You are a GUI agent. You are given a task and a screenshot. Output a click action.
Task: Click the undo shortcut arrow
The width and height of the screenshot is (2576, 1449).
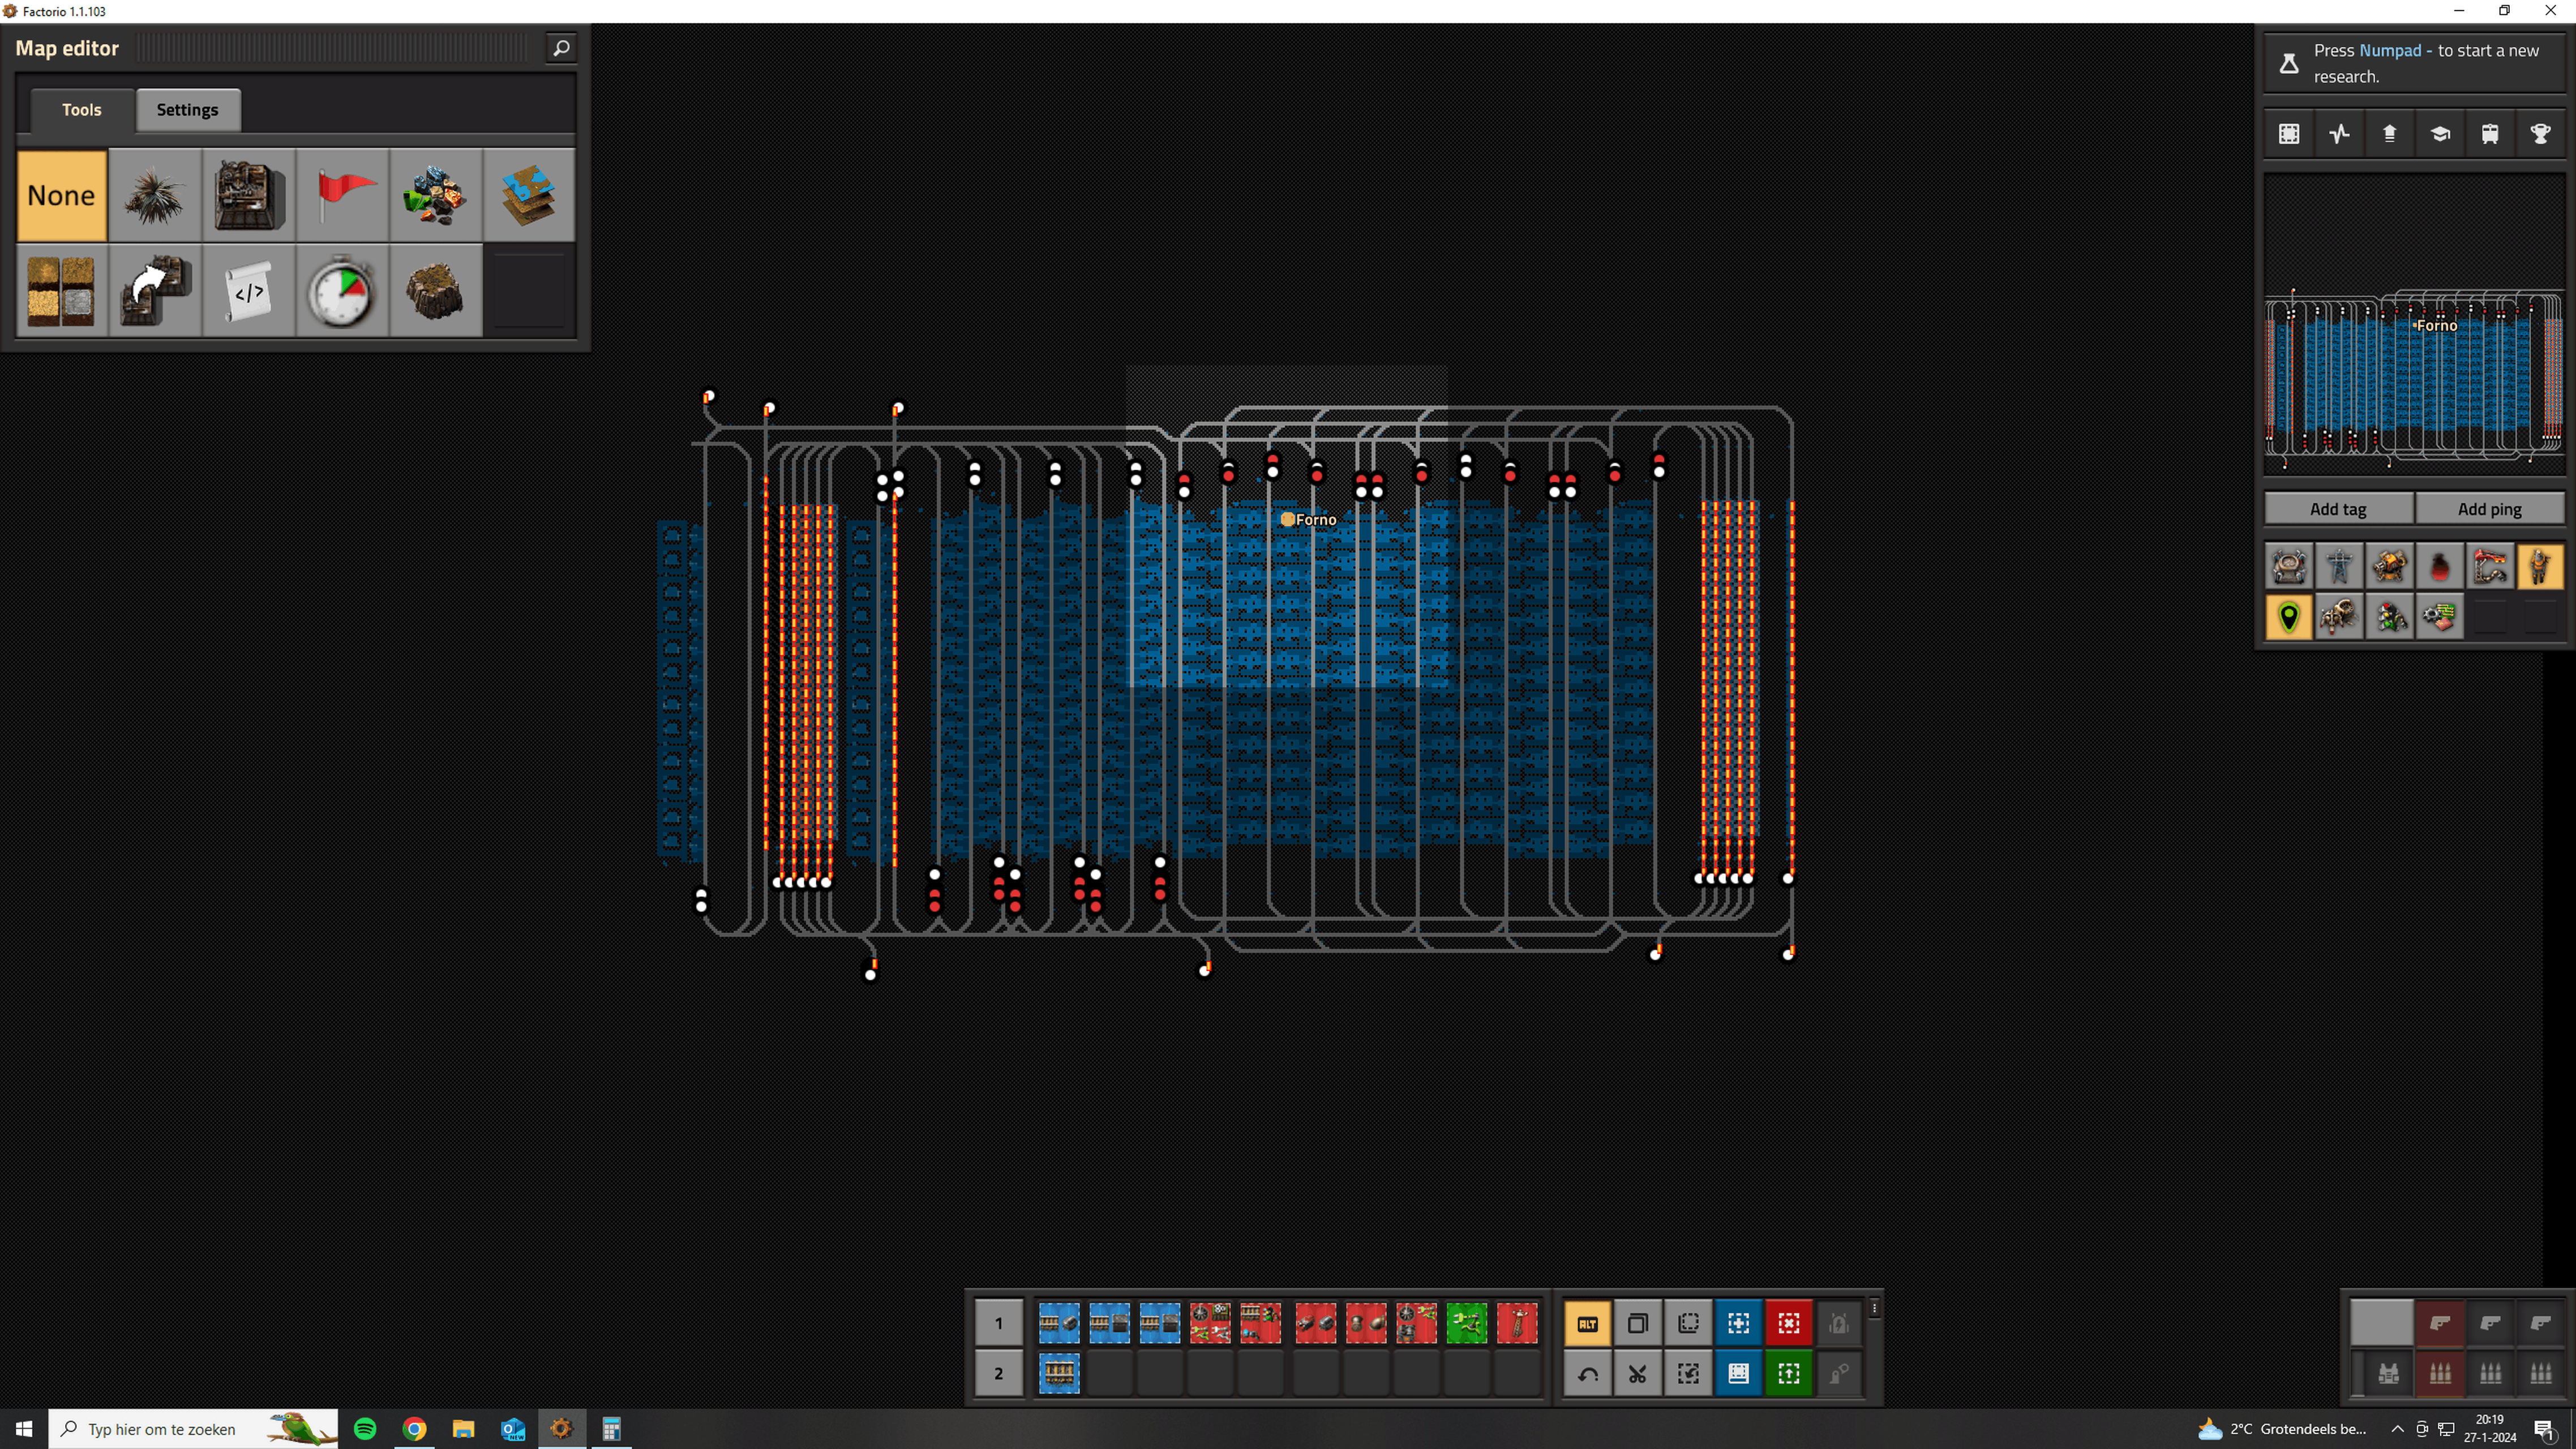pos(1587,1374)
